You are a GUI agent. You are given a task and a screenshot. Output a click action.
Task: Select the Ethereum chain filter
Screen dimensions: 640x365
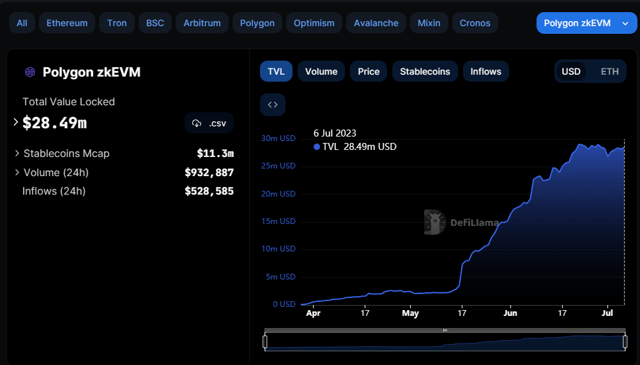pyautogui.click(x=67, y=23)
